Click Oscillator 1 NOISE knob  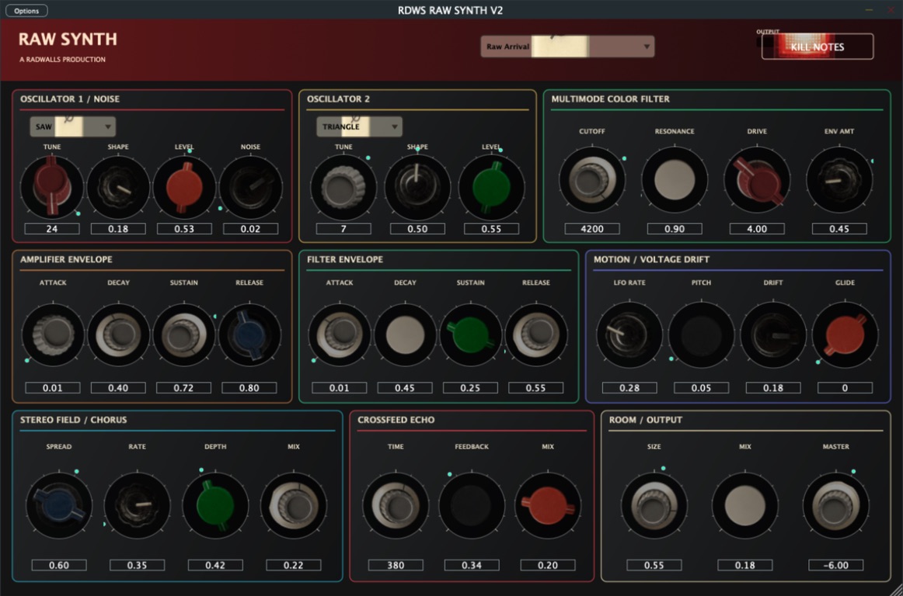250,187
